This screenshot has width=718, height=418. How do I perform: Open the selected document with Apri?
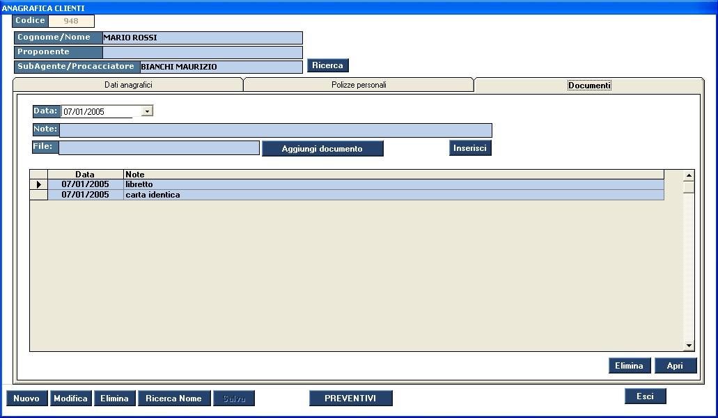(x=675, y=365)
